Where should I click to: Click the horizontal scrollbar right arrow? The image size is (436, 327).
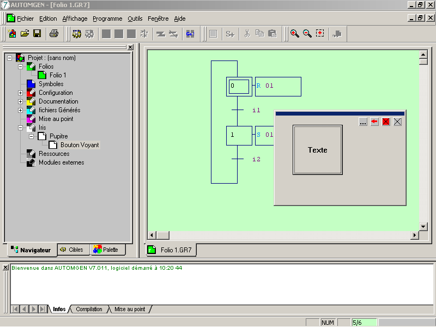[415, 235]
